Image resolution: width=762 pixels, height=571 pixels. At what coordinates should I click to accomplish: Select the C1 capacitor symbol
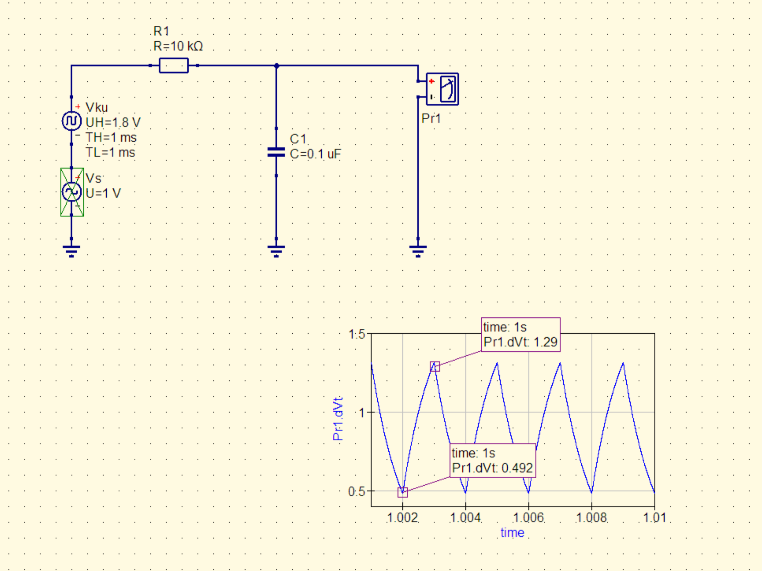[x=276, y=152]
